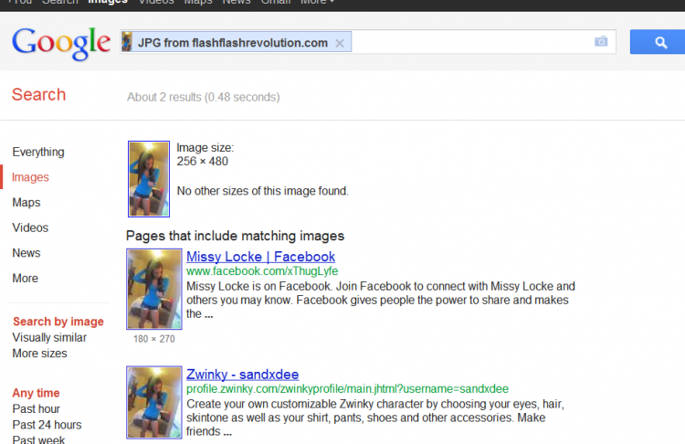Select Maps in the left sidebar
Image resolution: width=685 pixels, height=444 pixels.
click(26, 202)
